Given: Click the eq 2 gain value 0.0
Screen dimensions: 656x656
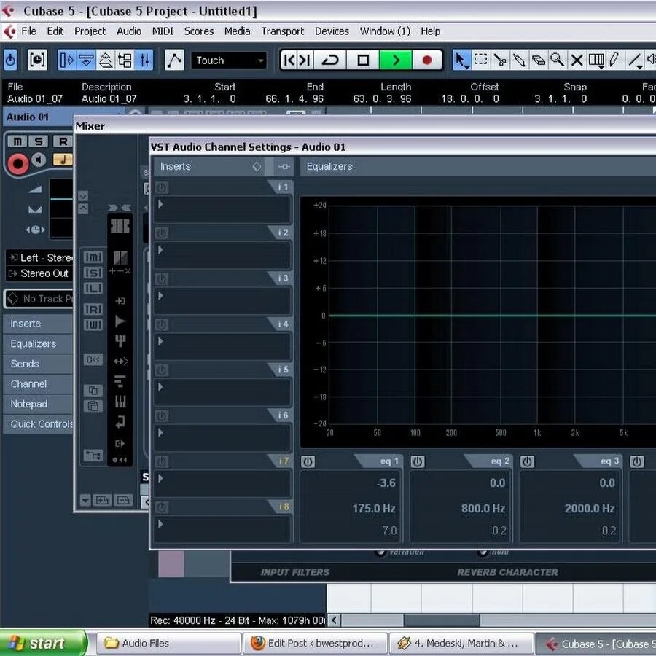Looking at the screenshot, I should pyautogui.click(x=497, y=483).
